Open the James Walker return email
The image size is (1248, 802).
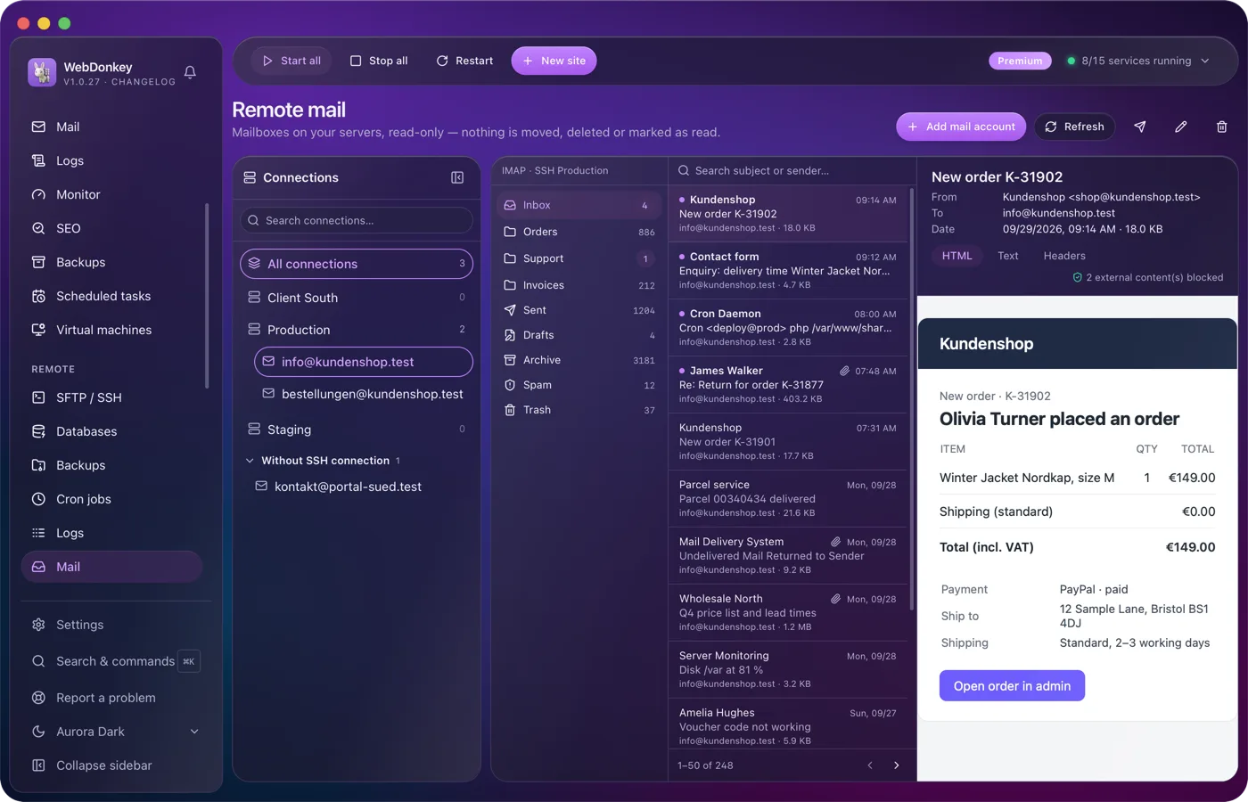click(788, 385)
